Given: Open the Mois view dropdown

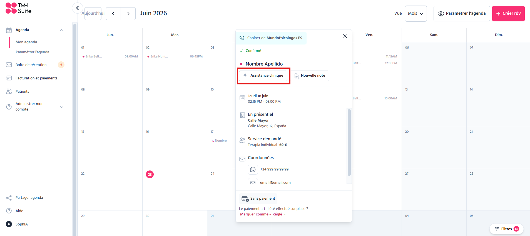Looking at the screenshot, I should (x=416, y=14).
